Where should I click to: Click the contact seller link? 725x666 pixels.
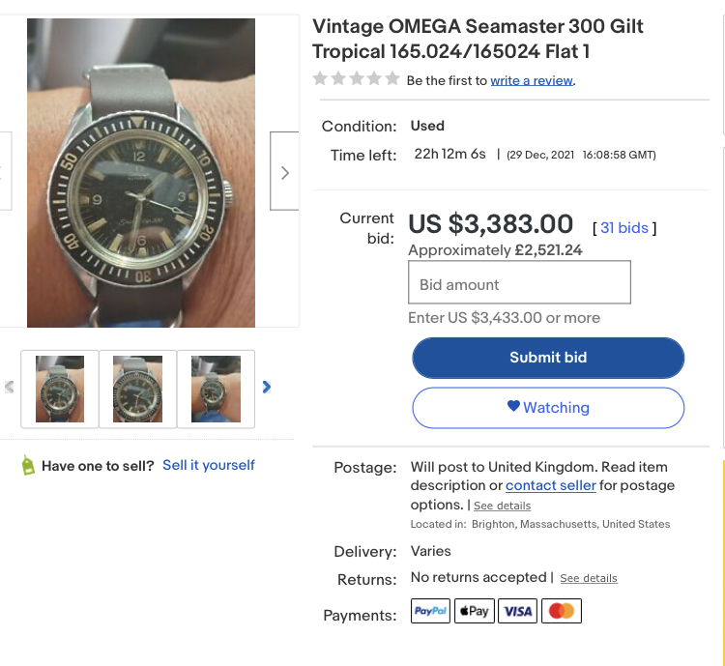(550, 485)
